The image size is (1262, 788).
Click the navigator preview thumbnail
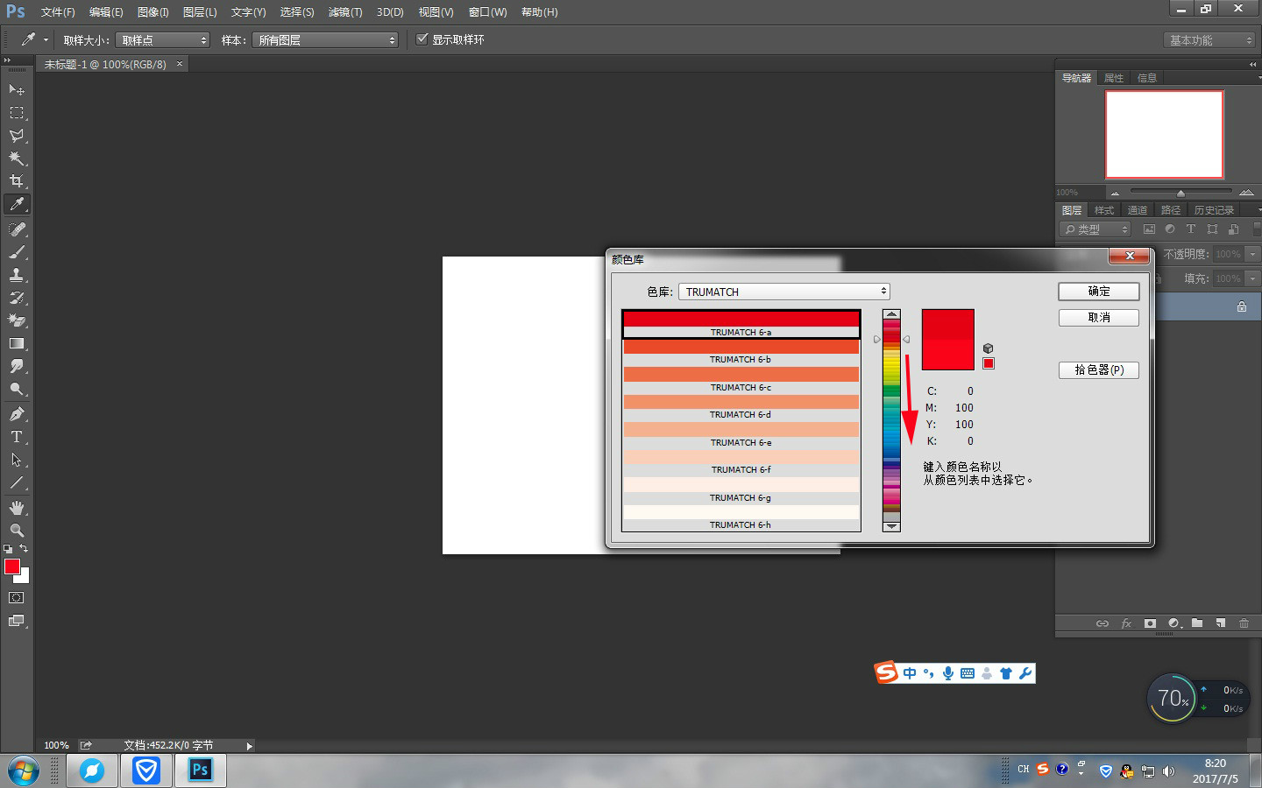[x=1164, y=134]
